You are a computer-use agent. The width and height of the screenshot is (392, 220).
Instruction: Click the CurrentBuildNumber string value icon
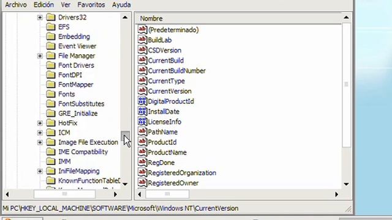142,70
